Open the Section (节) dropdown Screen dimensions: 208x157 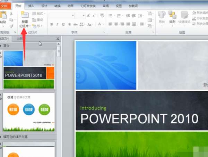click(x=38, y=26)
